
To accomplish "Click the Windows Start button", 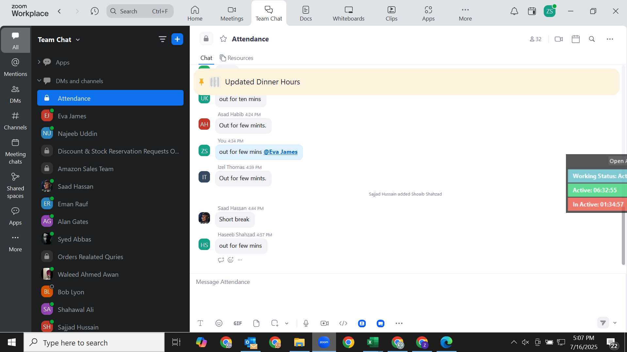I will 12,342.
